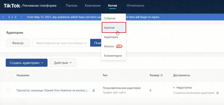Screen dimensions: 224x105
Task: Click the Доступность column header
Action: (x=182, y=75)
